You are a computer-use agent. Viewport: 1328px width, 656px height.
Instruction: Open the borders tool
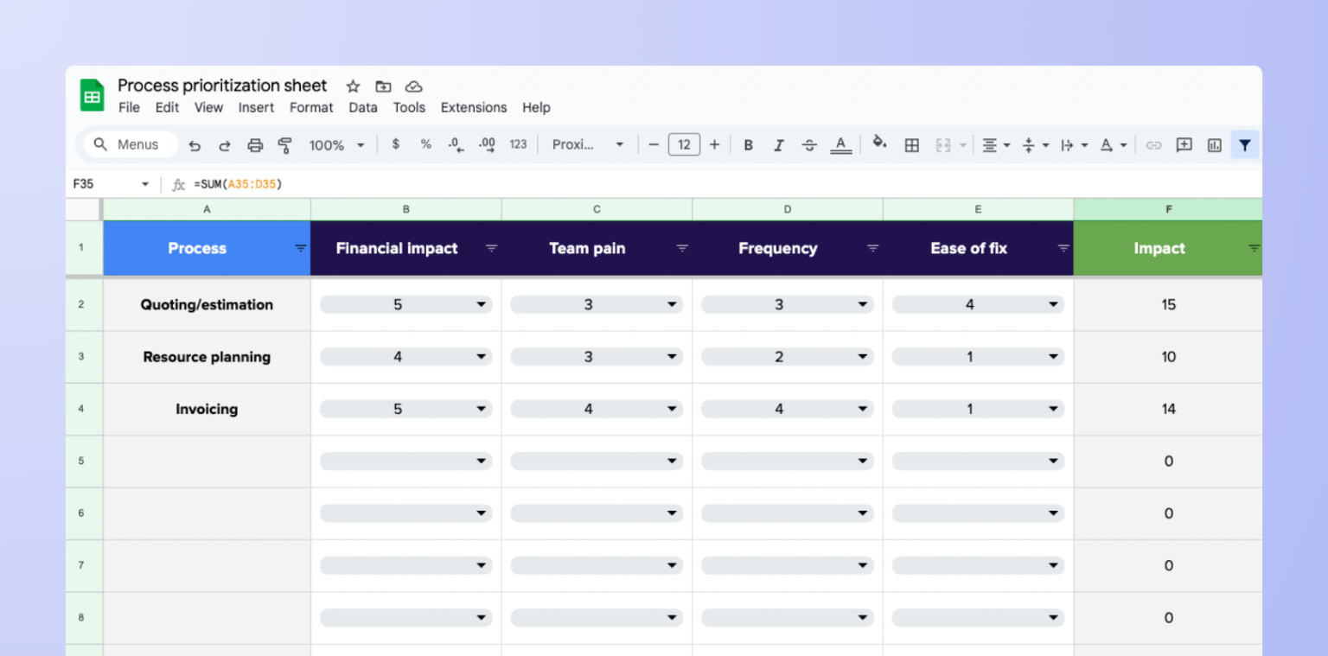pyautogui.click(x=911, y=145)
